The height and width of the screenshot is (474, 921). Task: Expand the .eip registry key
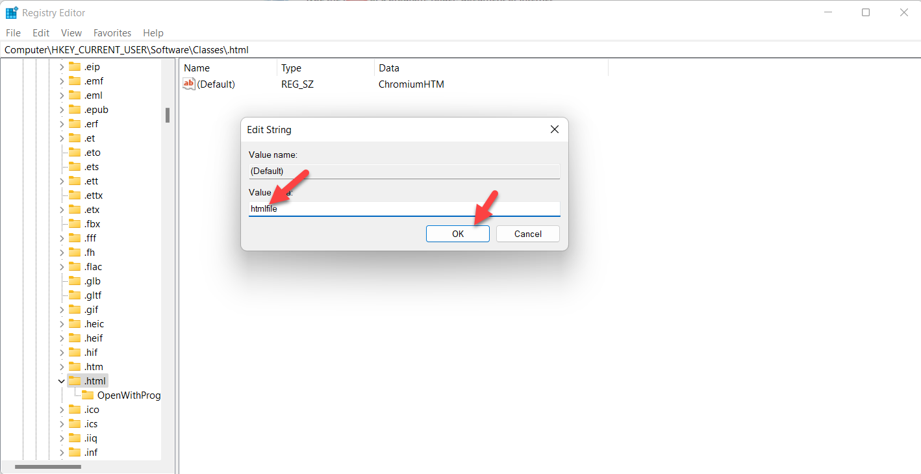[x=62, y=67]
